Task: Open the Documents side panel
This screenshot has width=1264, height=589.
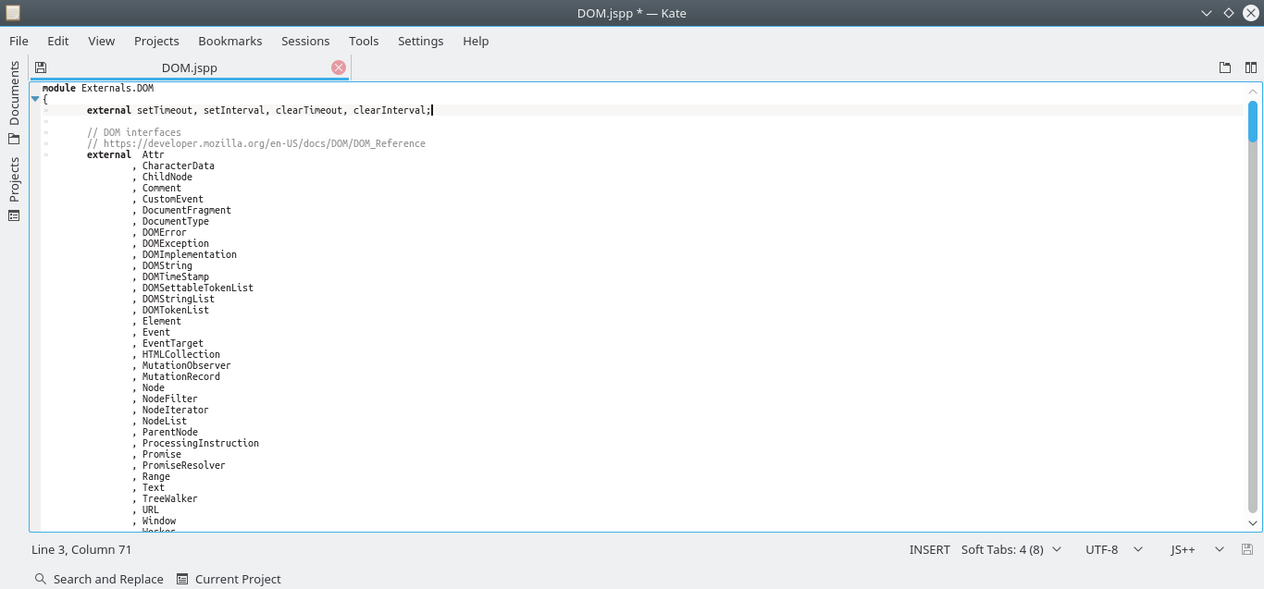Action: point(14,103)
